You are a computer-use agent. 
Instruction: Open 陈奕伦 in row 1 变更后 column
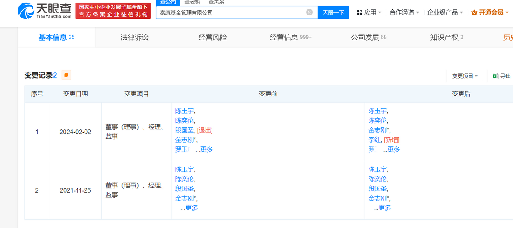pyautogui.click(x=377, y=120)
